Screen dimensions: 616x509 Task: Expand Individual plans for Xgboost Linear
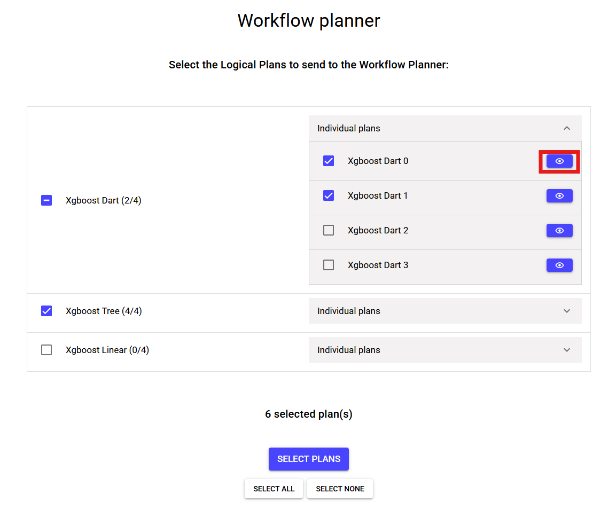coord(566,349)
